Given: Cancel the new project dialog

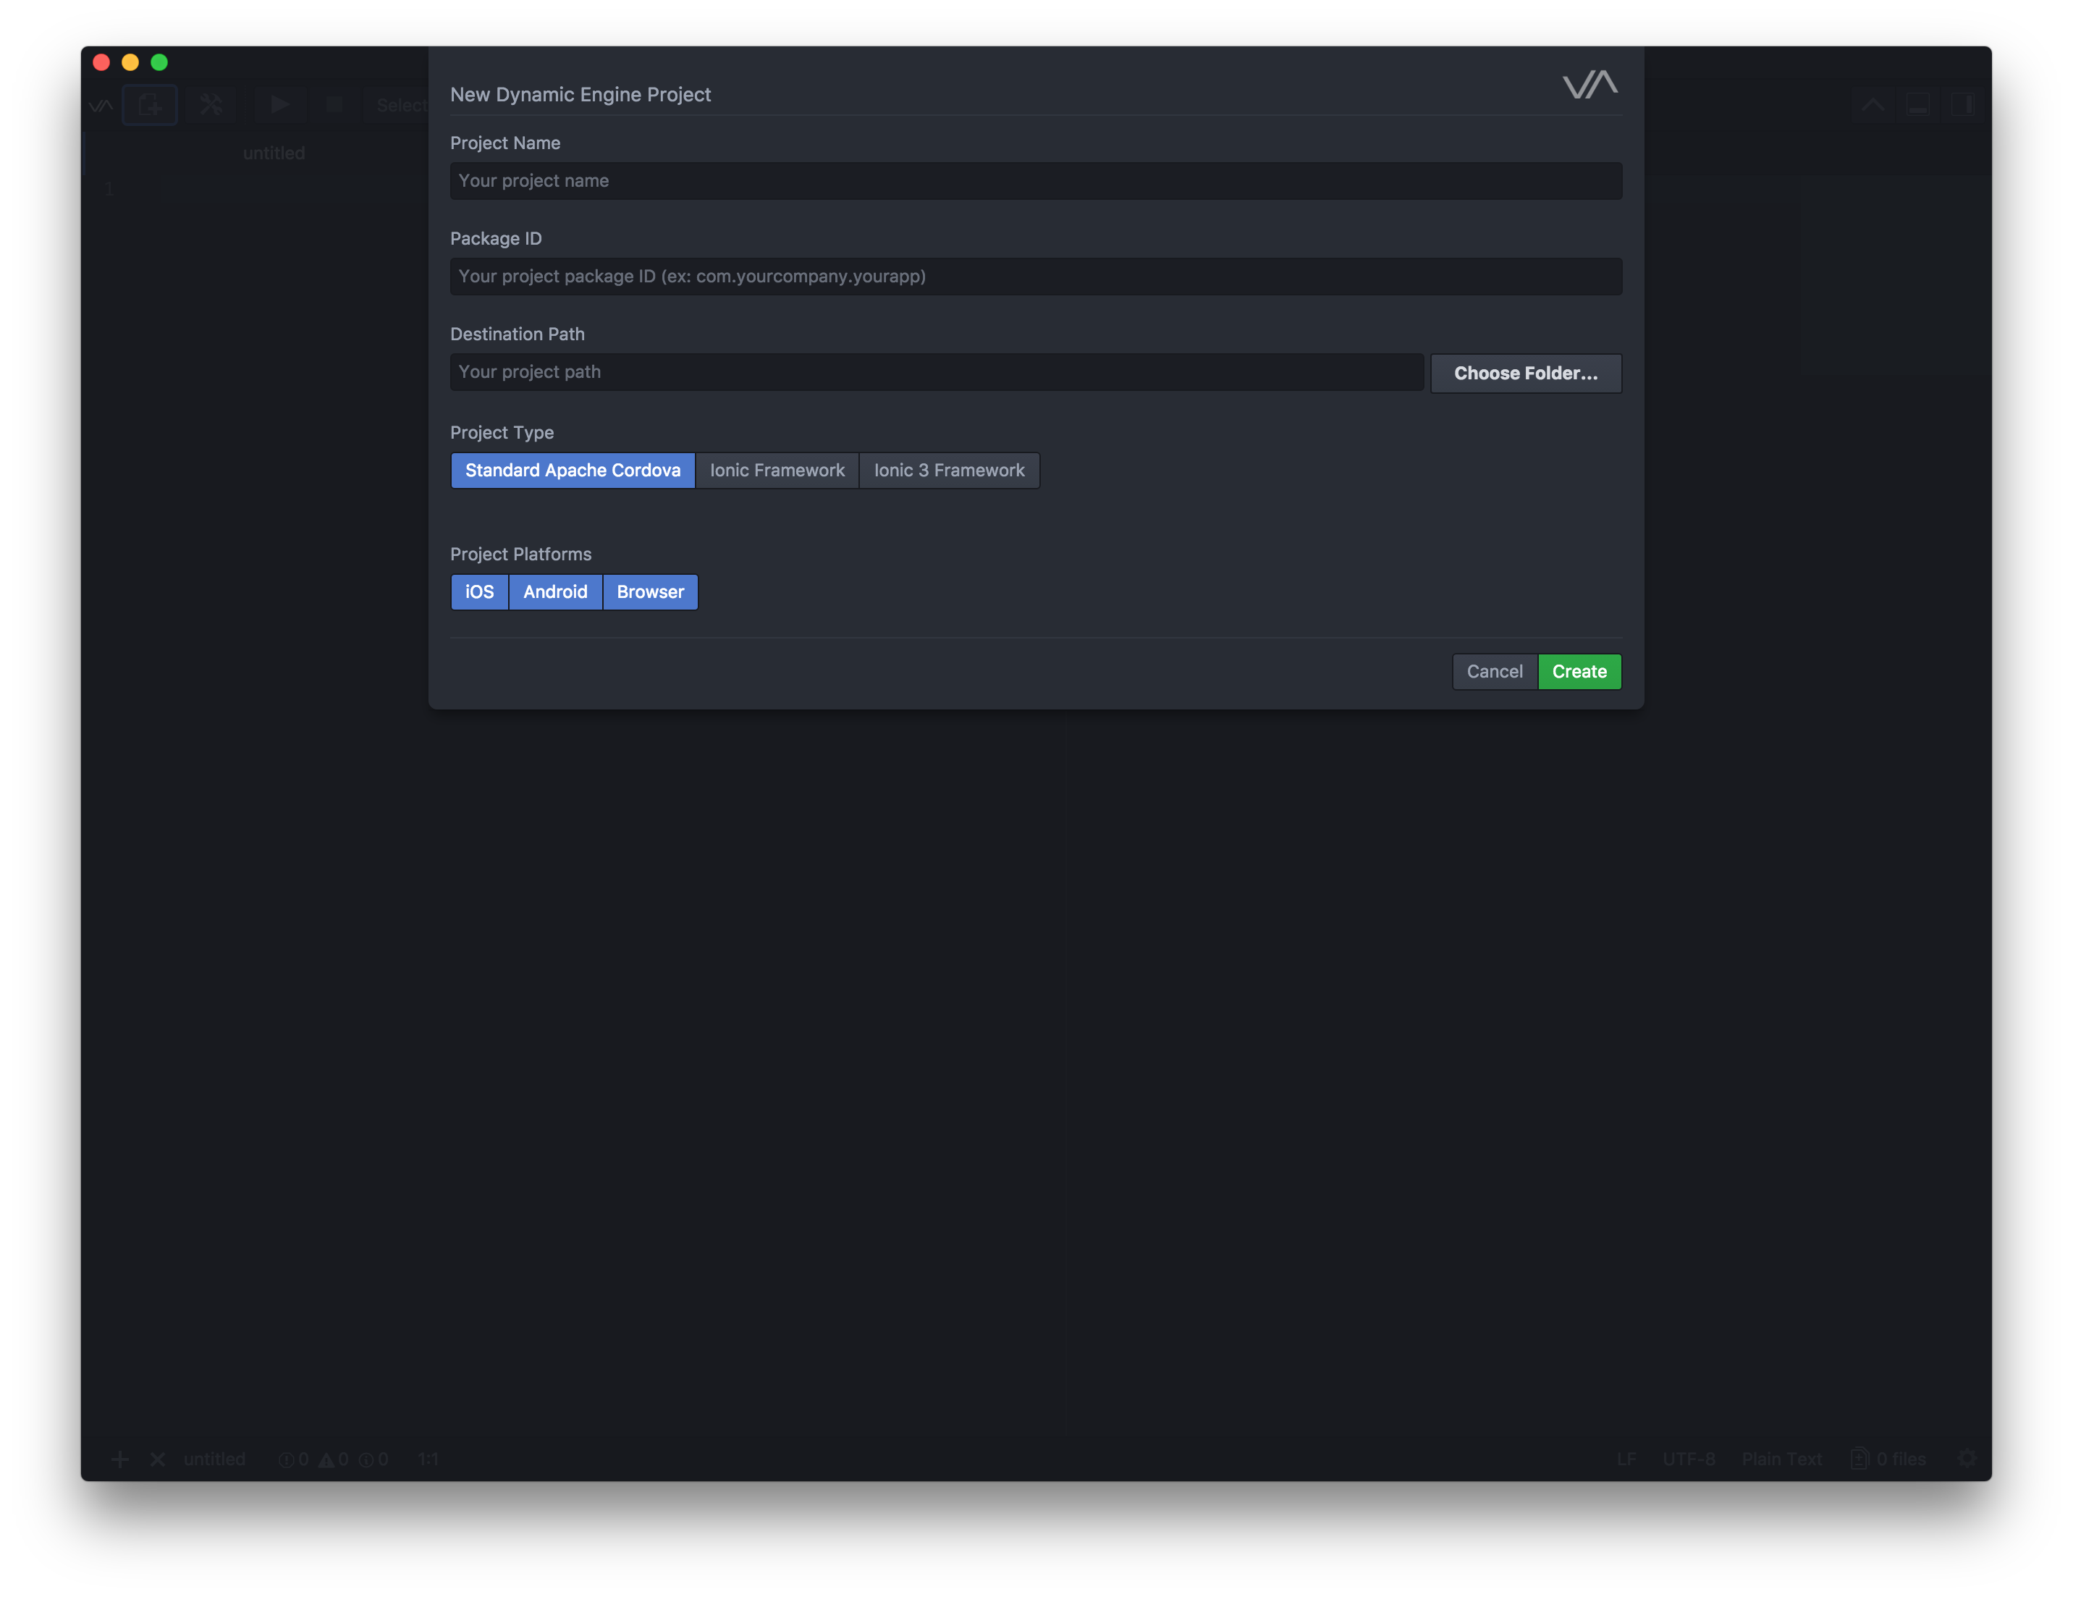Looking at the screenshot, I should point(1494,671).
